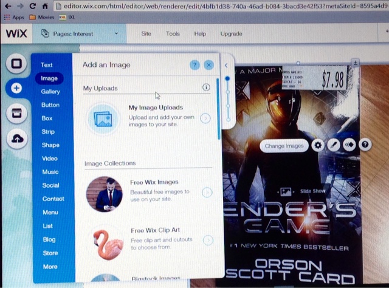Click the Wix logo
The height and width of the screenshot is (288, 389).
point(16,33)
